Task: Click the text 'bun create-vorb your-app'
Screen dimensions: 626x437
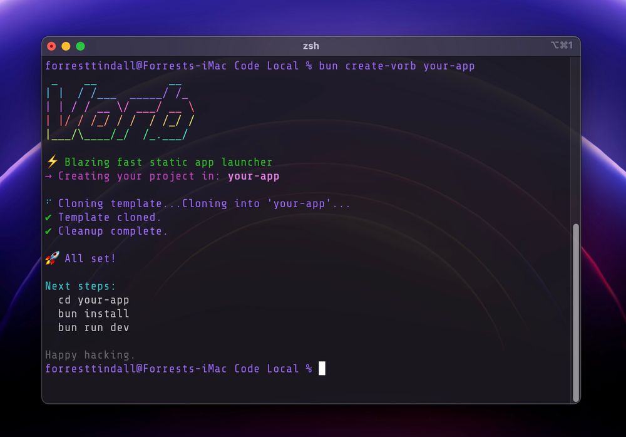Action: [397, 66]
